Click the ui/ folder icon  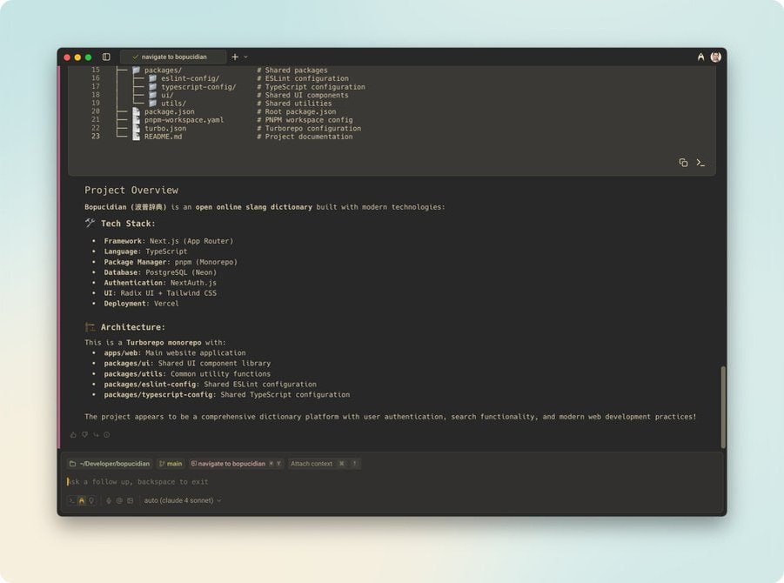point(152,95)
